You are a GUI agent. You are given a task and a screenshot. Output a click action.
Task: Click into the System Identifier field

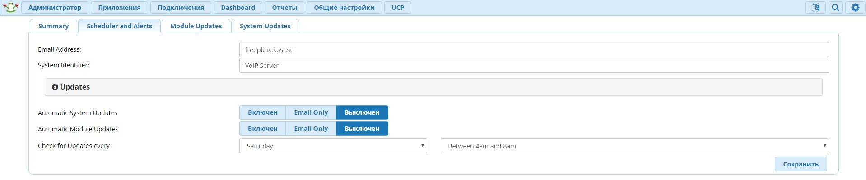[x=534, y=65]
